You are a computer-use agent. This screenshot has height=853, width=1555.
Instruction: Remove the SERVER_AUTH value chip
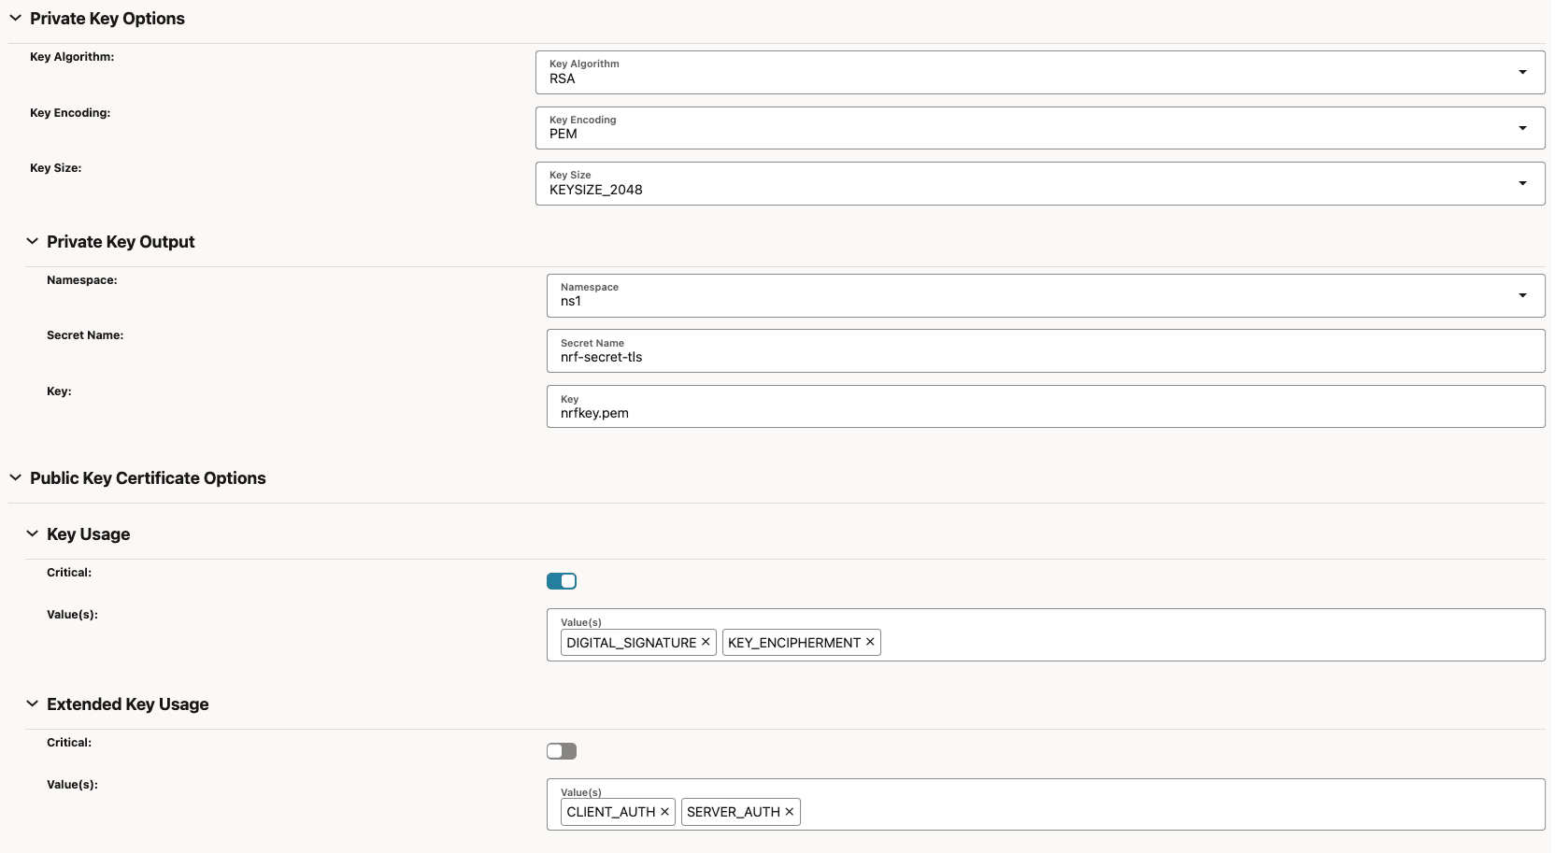coord(790,812)
